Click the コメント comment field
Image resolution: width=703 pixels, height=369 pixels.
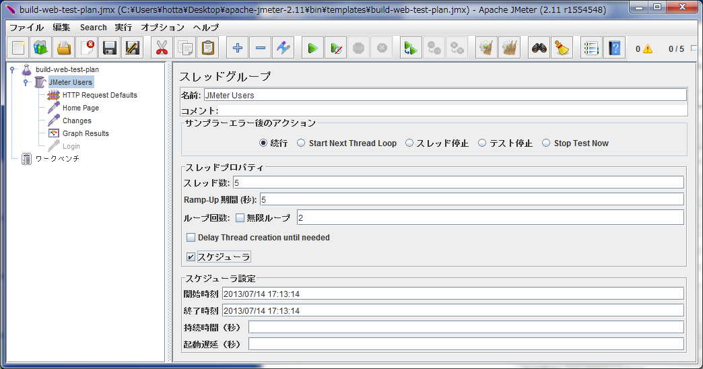pos(453,110)
